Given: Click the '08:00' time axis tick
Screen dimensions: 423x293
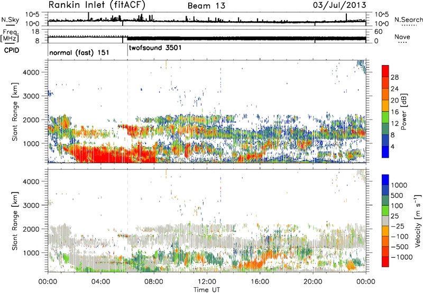Looking at the screenshot, I should [154, 282].
